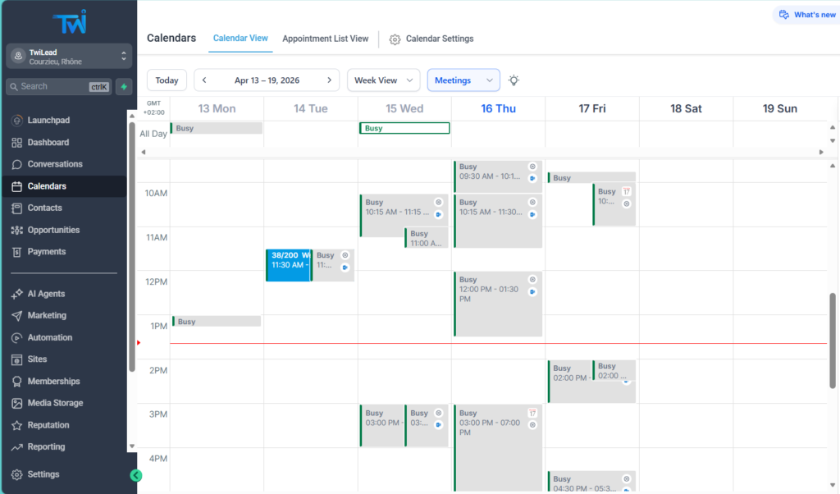Click the calendar icon on Thursday's 3:00 PM event
Screen dimensions: 840x494
(x=532, y=413)
